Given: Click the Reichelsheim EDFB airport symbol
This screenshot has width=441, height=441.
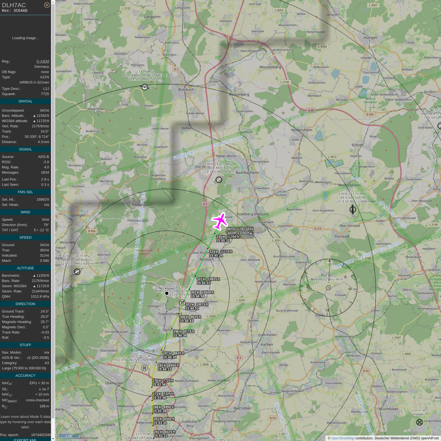Looking at the screenshot, I should (352, 209).
